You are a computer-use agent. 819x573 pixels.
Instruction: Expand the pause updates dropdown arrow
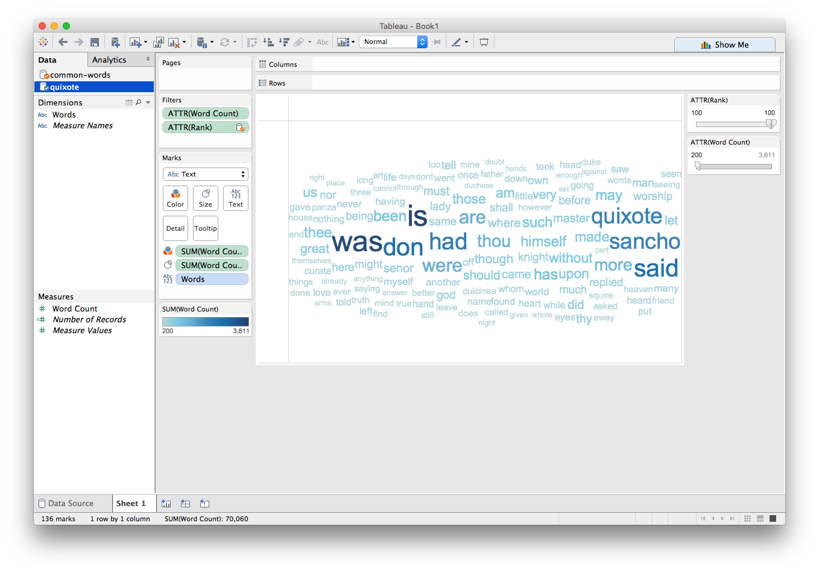212,42
